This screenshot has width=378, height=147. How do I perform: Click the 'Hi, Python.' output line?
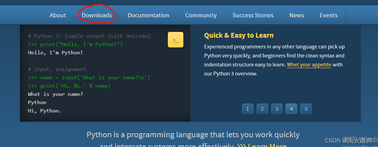click(x=45, y=111)
